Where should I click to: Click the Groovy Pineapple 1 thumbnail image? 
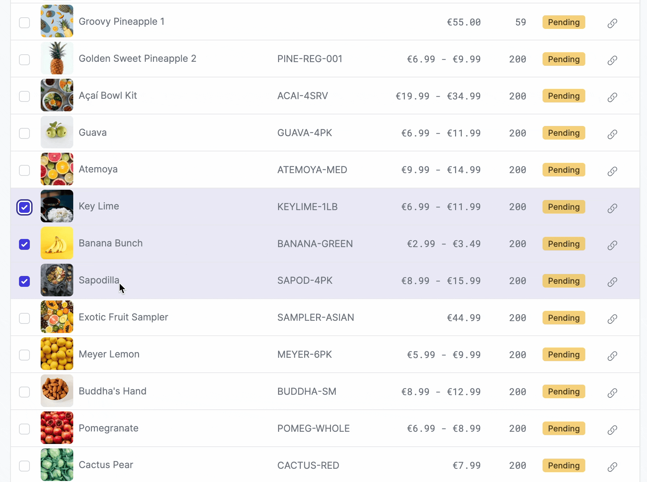pyautogui.click(x=57, y=21)
